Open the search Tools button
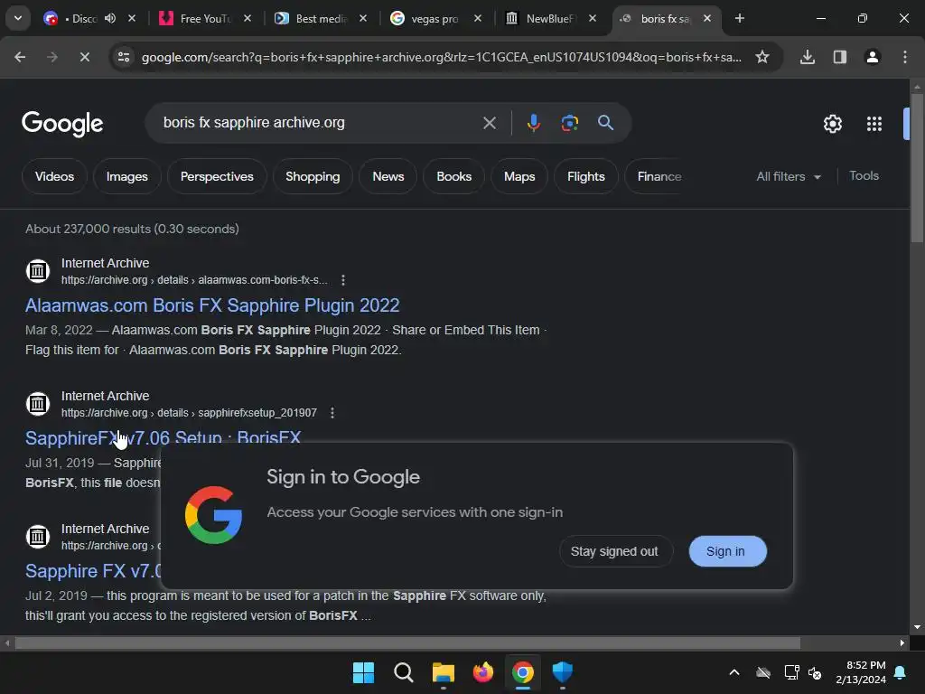Viewport: 925px width, 694px height. (x=864, y=176)
